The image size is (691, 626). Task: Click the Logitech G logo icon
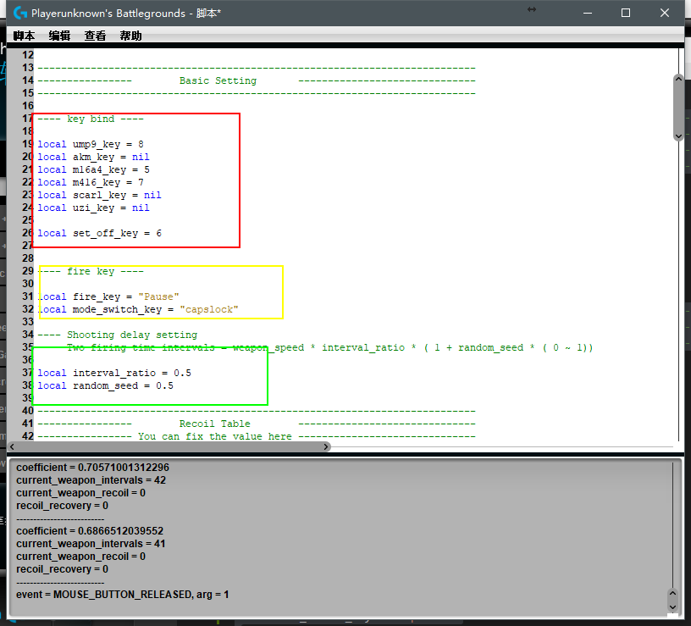[20, 13]
